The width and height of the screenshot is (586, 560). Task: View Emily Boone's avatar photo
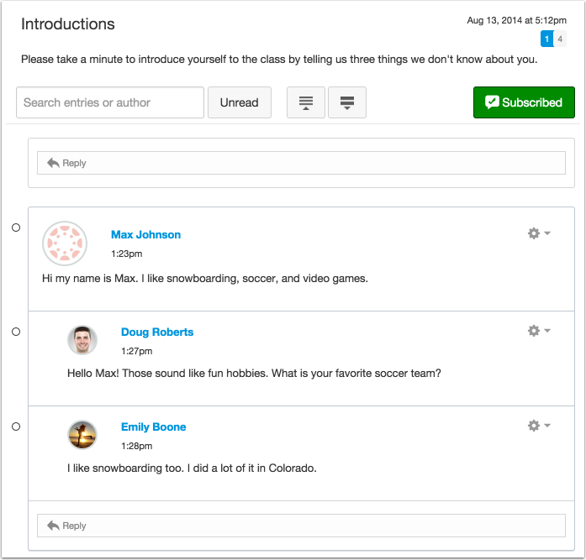pos(82,435)
